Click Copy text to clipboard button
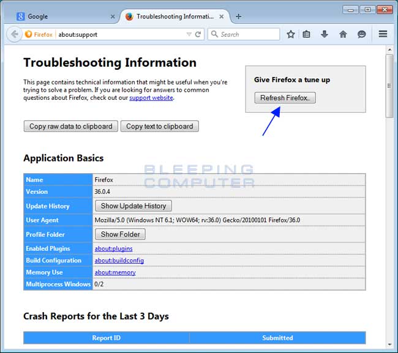Screen dimensions: 398x353 click(x=159, y=127)
